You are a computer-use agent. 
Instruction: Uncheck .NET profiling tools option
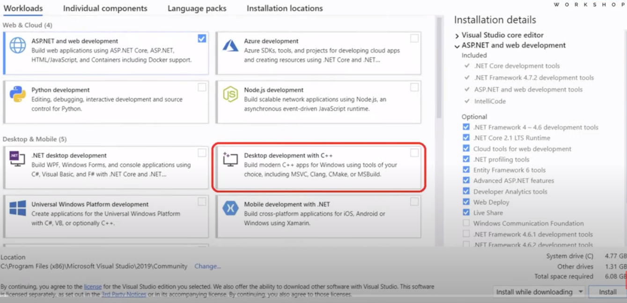(466, 159)
